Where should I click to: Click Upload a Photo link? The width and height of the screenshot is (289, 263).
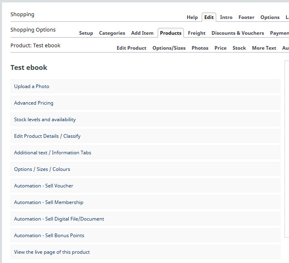tap(32, 86)
